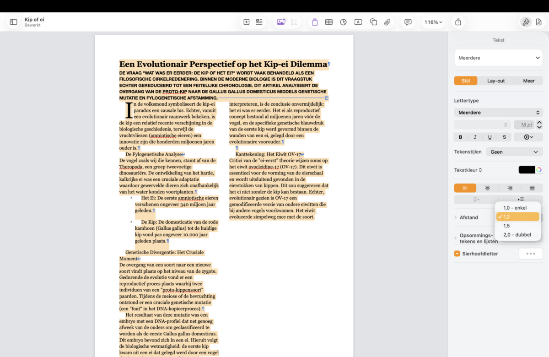Open the Tekenstijlen dropdown showing Geen
The height and width of the screenshot is (357, 549).
click(x=514, y=152)
